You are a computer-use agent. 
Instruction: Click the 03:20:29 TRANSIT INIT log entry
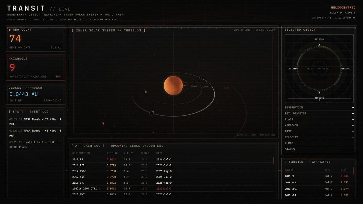click(35, 144)
